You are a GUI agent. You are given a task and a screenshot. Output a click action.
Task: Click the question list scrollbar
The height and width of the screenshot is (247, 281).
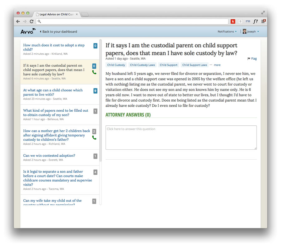101,100
